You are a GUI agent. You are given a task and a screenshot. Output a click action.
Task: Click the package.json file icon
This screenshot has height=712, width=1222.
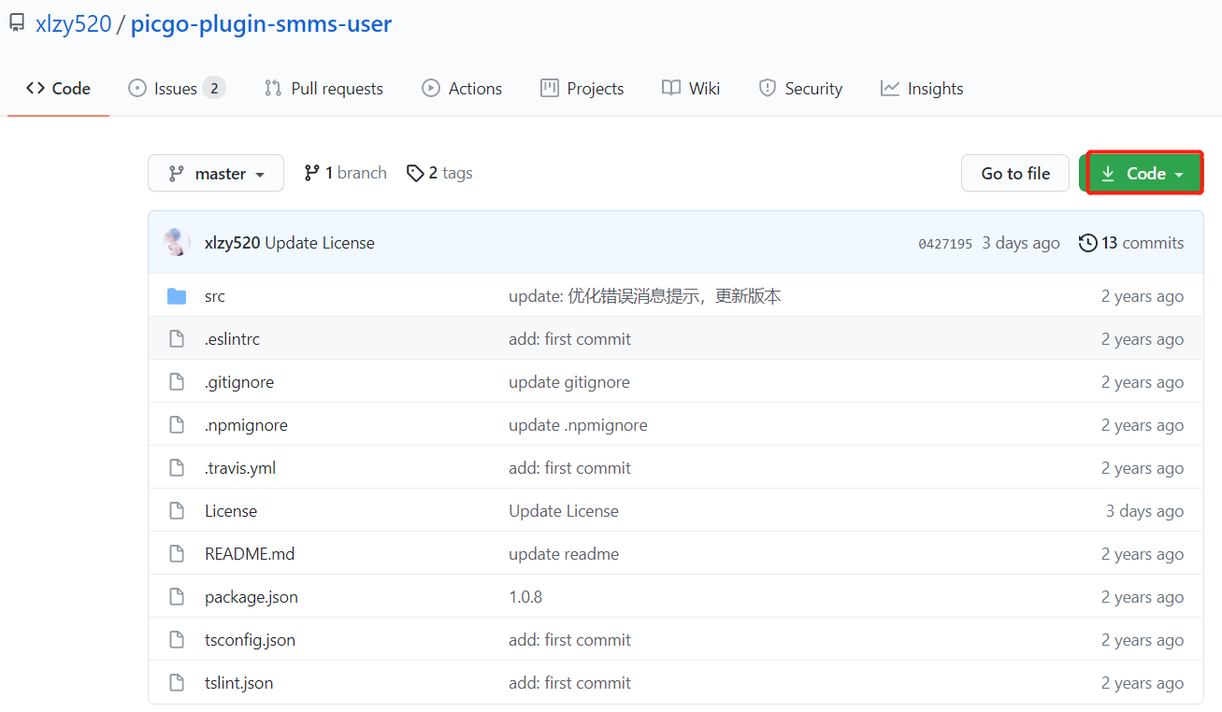tap(177, 597)
